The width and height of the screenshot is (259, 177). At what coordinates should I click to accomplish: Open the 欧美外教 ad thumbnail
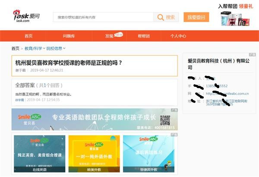tap(94, 154)
